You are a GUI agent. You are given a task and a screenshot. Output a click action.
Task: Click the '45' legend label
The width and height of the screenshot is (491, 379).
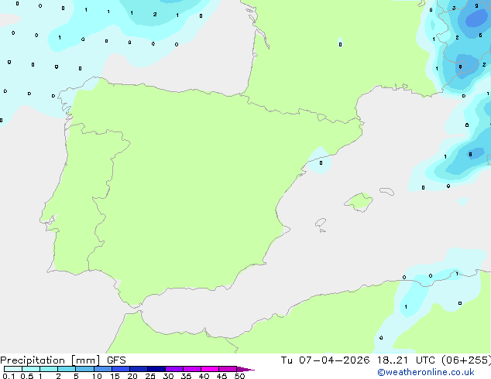point(221,376)
